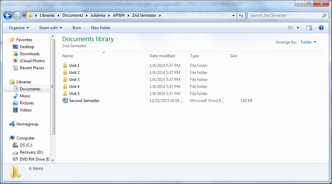The width and height of the screenshot is (332, 184).
Task: Click the Forward navigation arrow
Action: pyautogui.click(x=17, y=15)
